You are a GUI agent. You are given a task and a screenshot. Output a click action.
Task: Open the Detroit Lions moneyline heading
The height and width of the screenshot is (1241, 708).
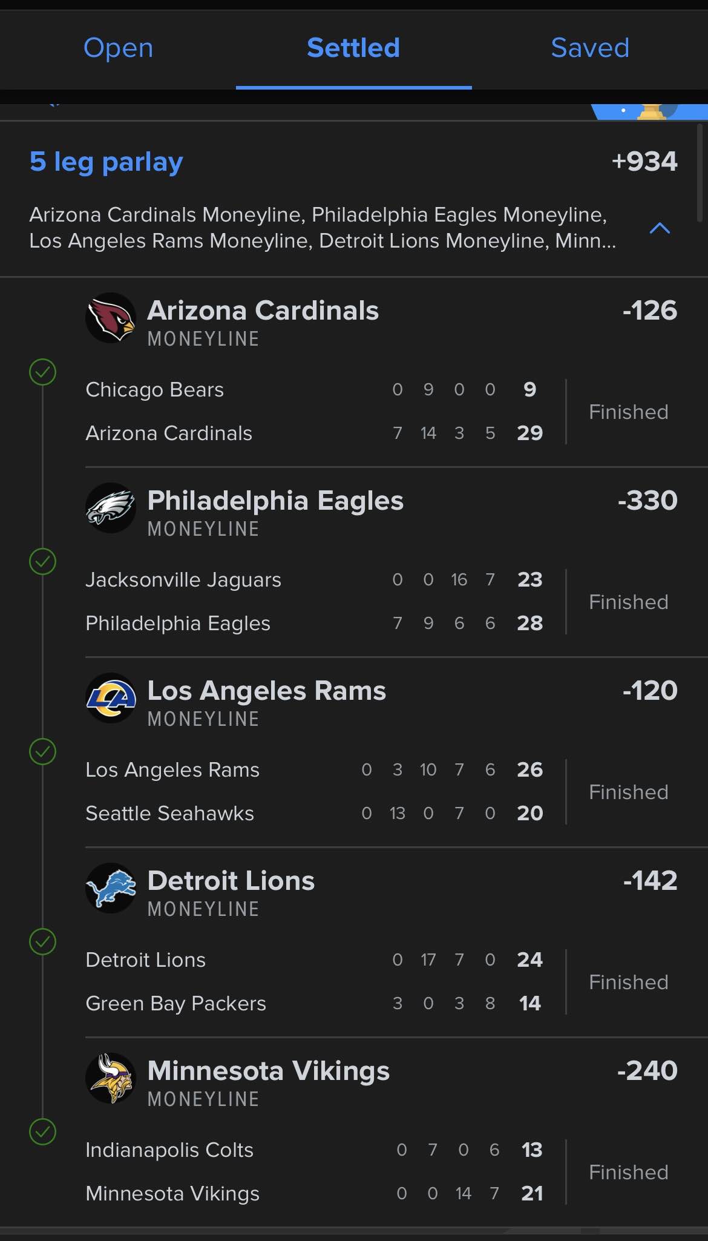(x=231, y=881)
